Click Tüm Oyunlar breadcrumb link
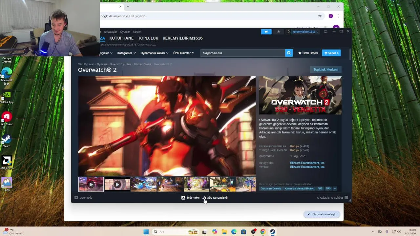The width and height of the screenshot is (420, 236). coord(86,64)
